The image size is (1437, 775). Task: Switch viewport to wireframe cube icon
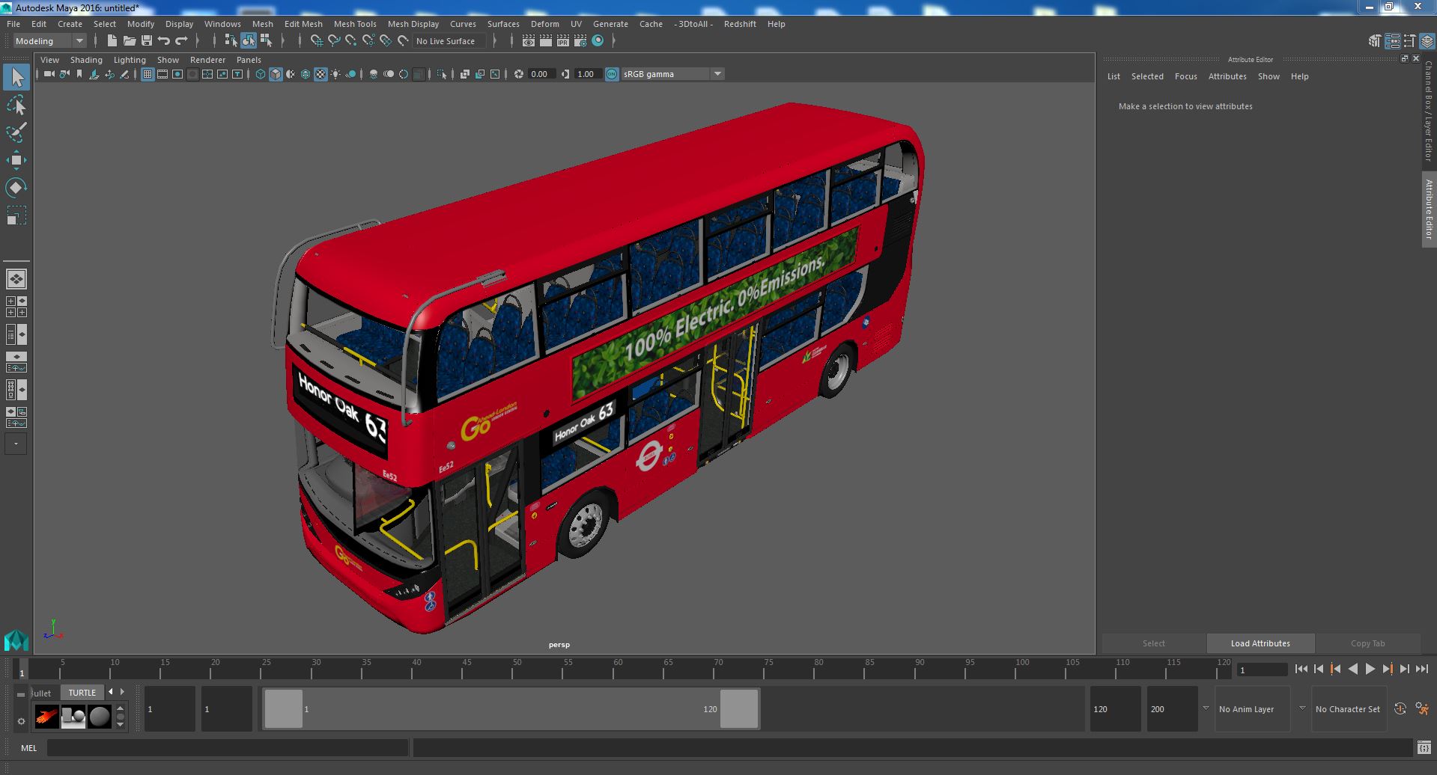point(261,74)
